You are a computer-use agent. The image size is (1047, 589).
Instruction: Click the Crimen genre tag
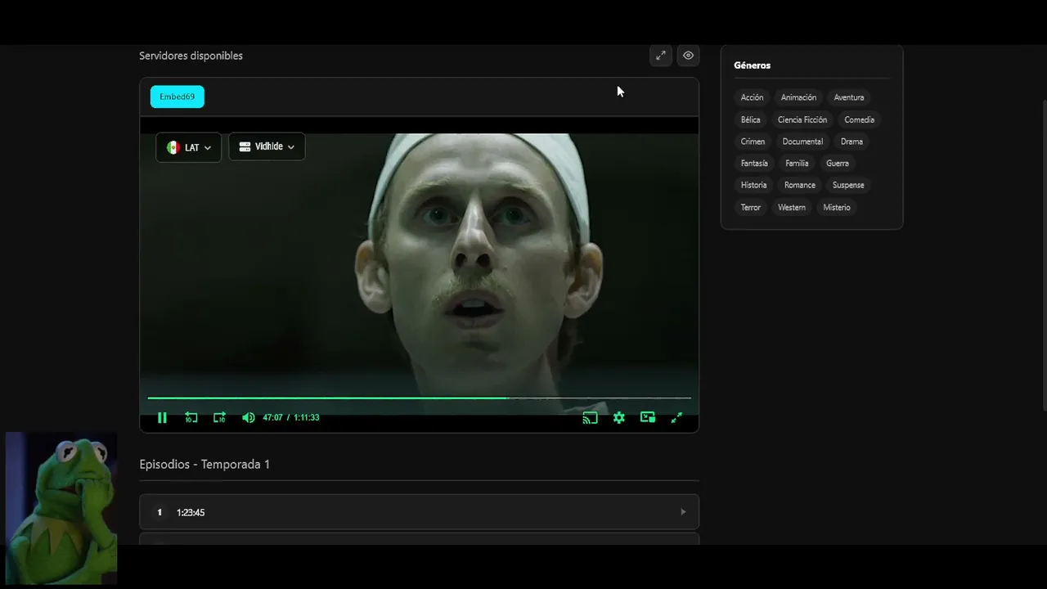coord(753,142)
